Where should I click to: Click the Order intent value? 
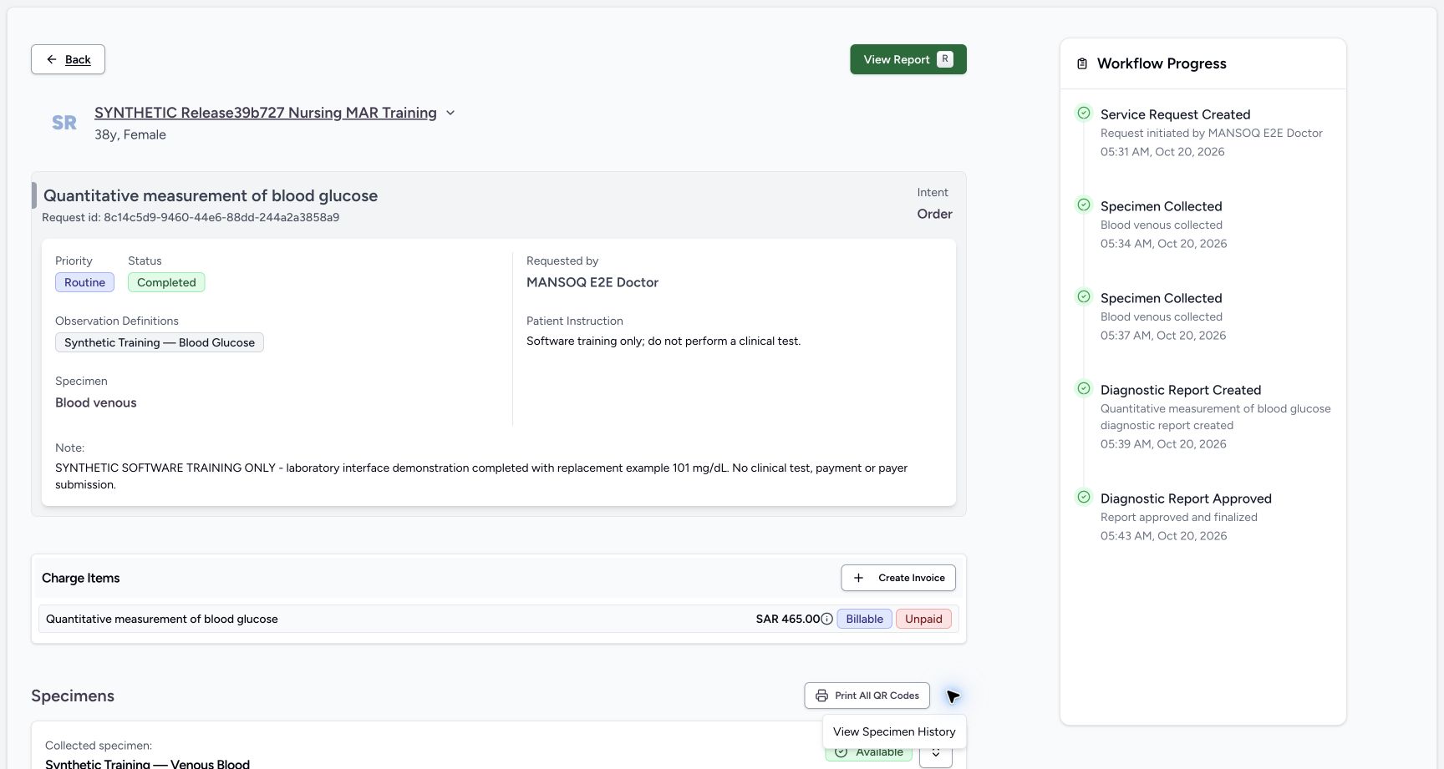934,214
